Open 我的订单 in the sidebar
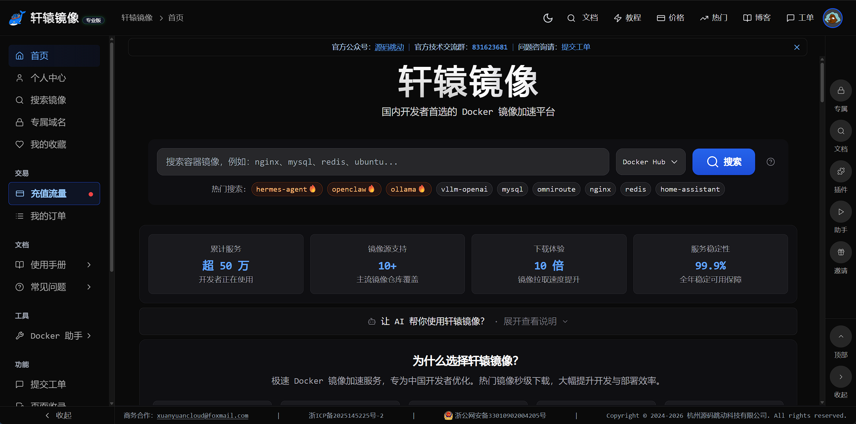This screenshot has width=856, height=424. tap(54, 216)
